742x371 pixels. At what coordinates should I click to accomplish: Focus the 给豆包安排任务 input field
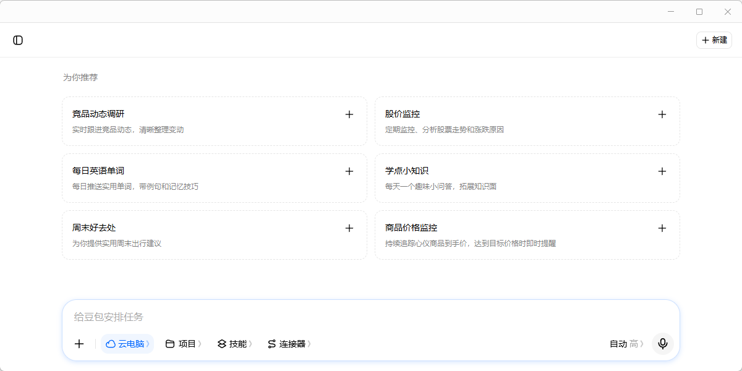click(x=371, y=317)
